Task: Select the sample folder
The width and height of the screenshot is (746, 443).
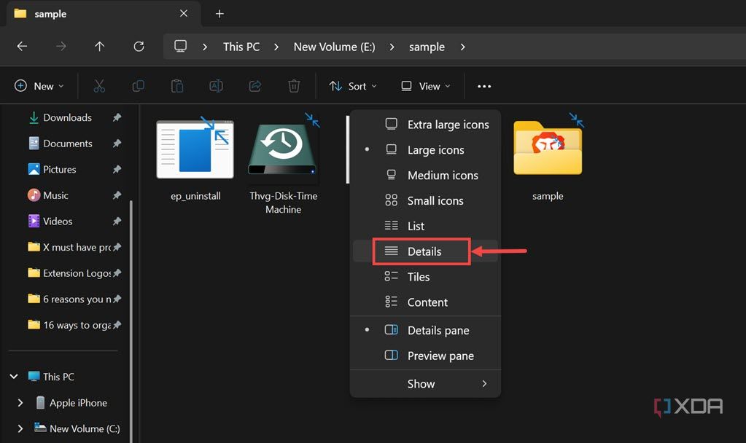Action: point(548,158)
